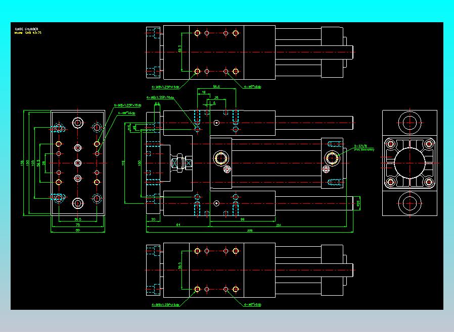The image size is (454, 332).
Task: Click the "GUIDE CYLINDER" title text
Action: [26, 29]
